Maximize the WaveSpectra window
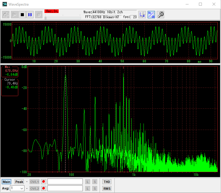 click(200, 4)
